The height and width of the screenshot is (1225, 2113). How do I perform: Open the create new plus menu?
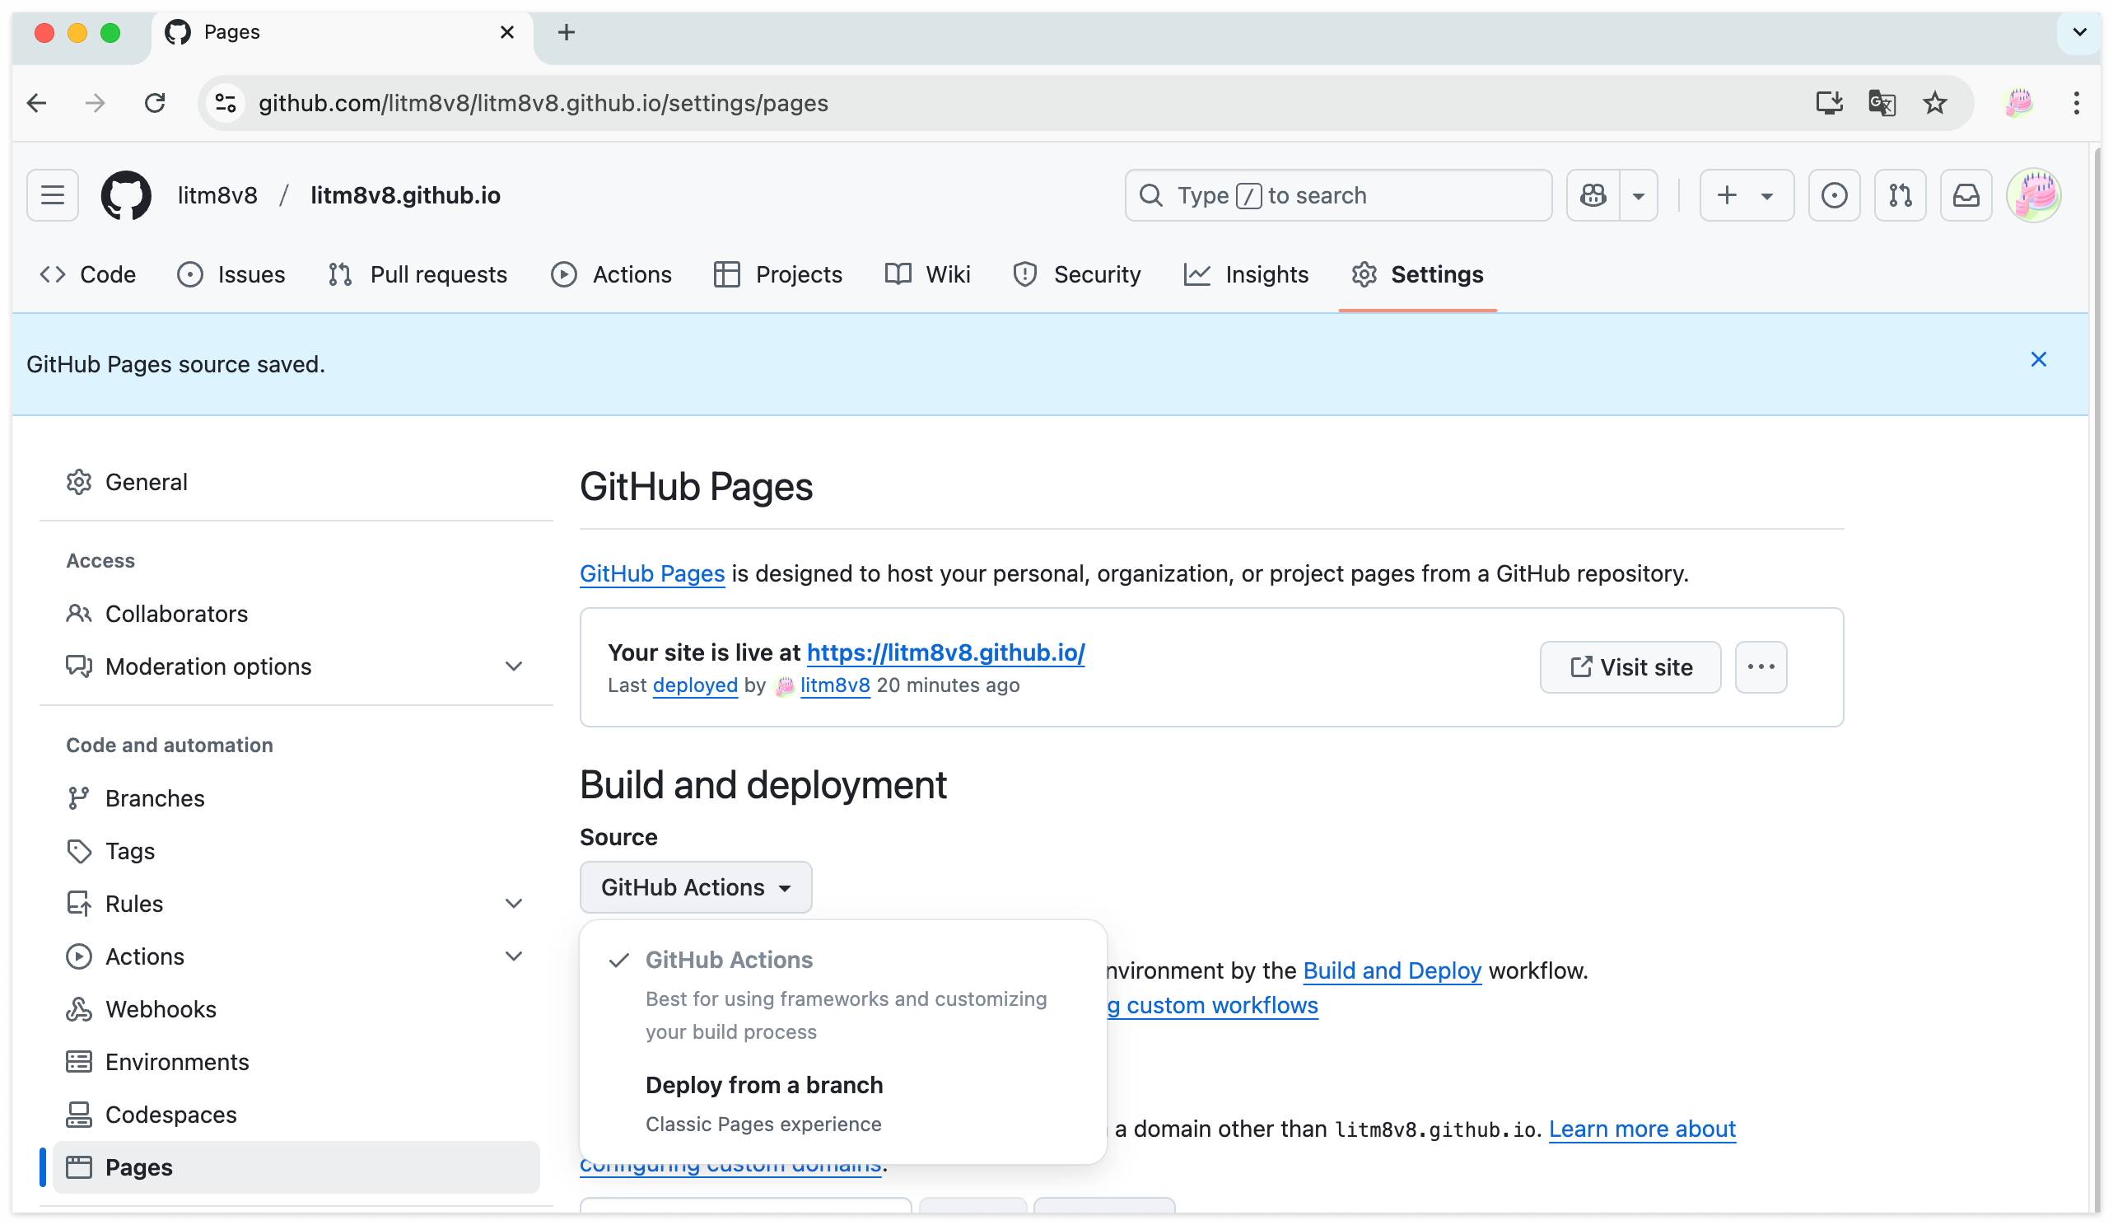click(x=1747, y=195)
